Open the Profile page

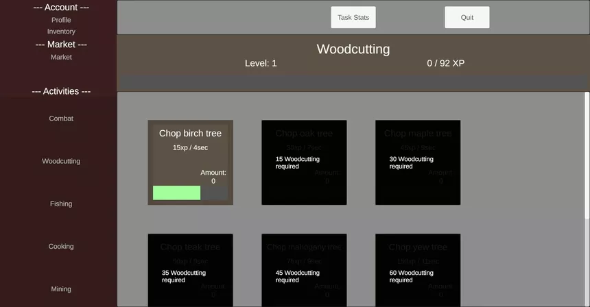(61, 20)
